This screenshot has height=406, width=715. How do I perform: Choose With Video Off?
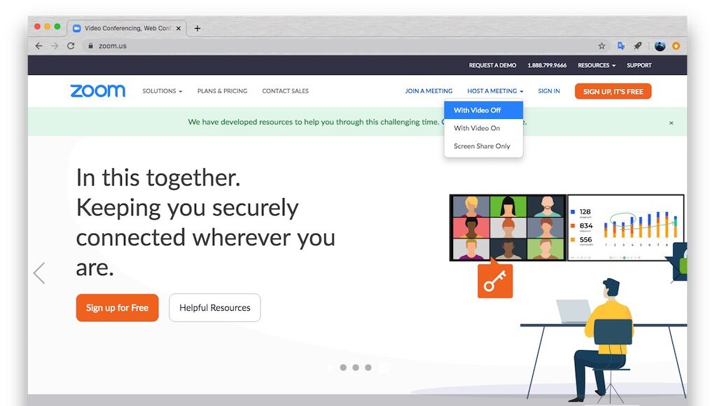click(x=483, y=111)
